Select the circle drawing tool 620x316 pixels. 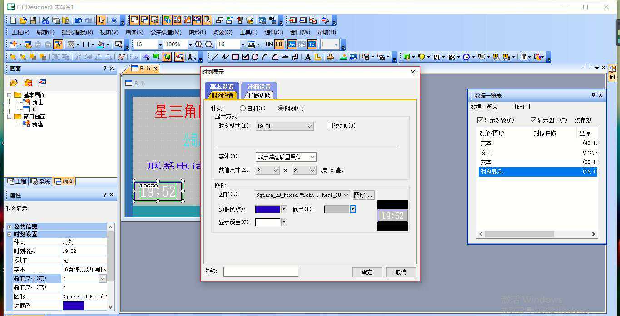click(255, 57)
